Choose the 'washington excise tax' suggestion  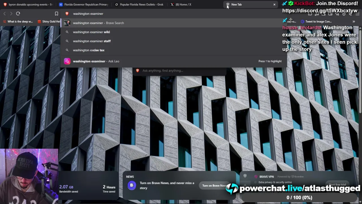pos(174,50)
